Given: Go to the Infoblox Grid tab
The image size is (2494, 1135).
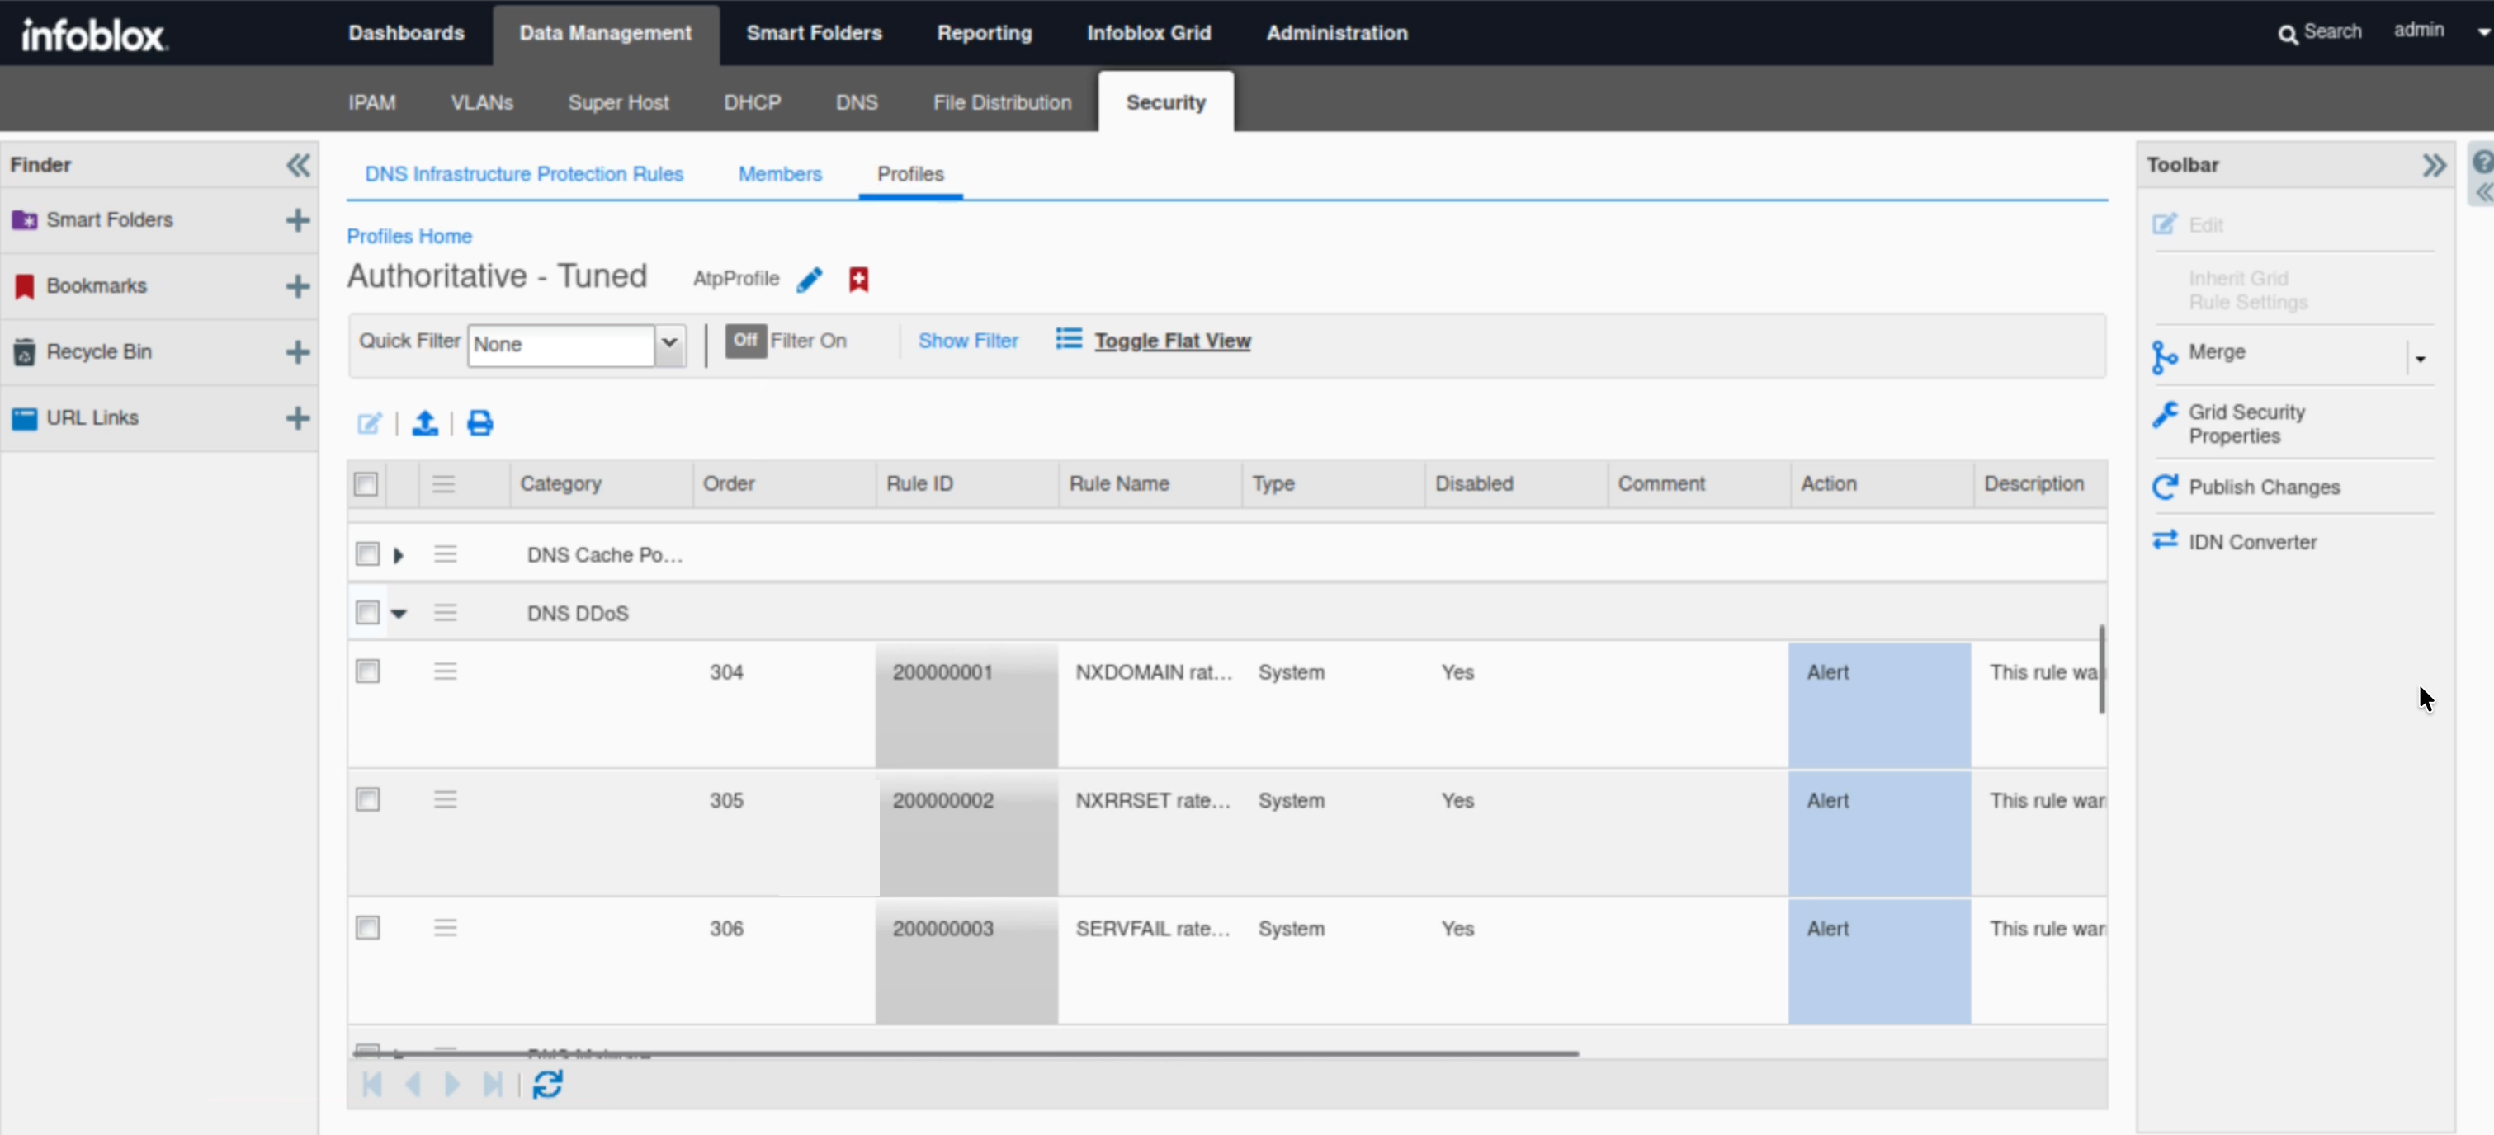Looking at the screenshot, I should pyautogui.click(x=1150, y=33).
